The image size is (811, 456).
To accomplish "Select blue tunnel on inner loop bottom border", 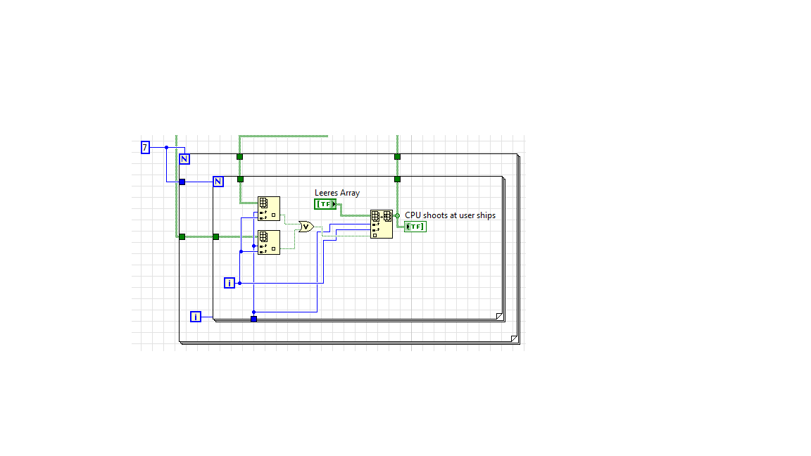I will 254,319.
